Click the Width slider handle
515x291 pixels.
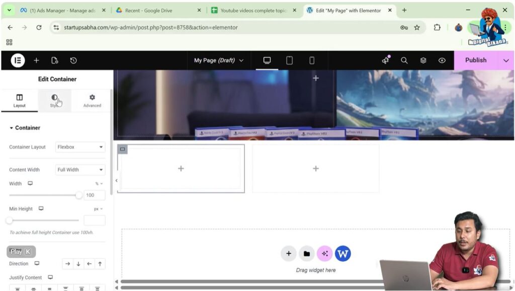pyautogui.click(x=78, y=195)
